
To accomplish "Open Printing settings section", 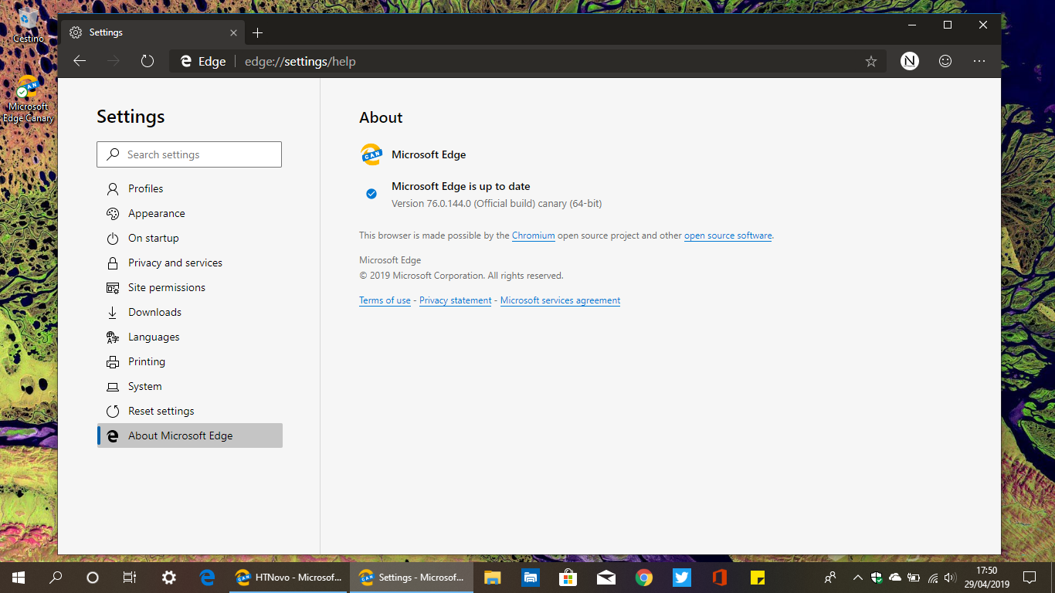I will pyautogui.click(x=189, y=361).
